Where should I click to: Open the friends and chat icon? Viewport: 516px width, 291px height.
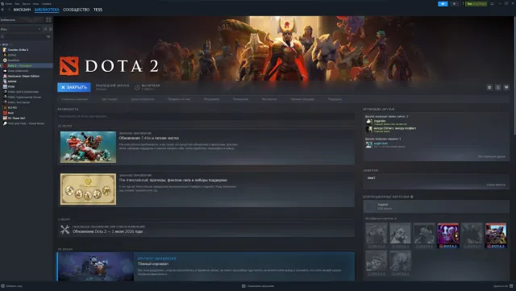511,286
